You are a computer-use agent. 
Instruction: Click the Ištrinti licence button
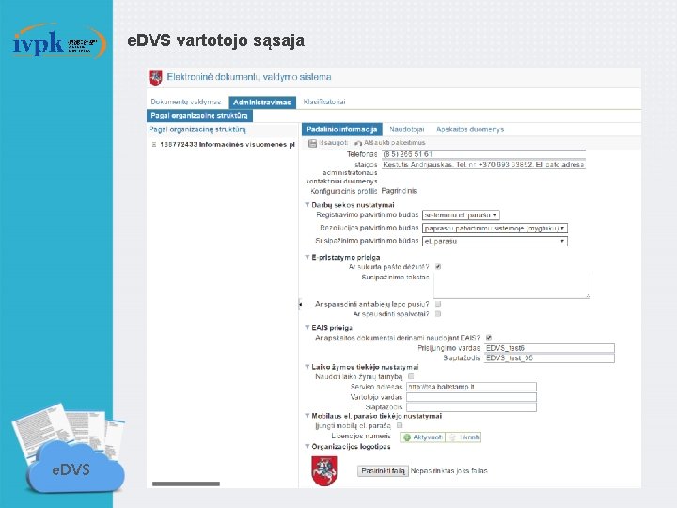[464, 437]
